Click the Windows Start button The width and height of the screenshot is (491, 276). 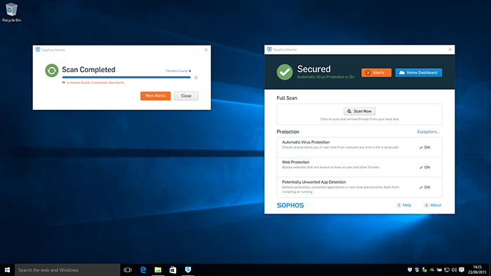point(7,270)
